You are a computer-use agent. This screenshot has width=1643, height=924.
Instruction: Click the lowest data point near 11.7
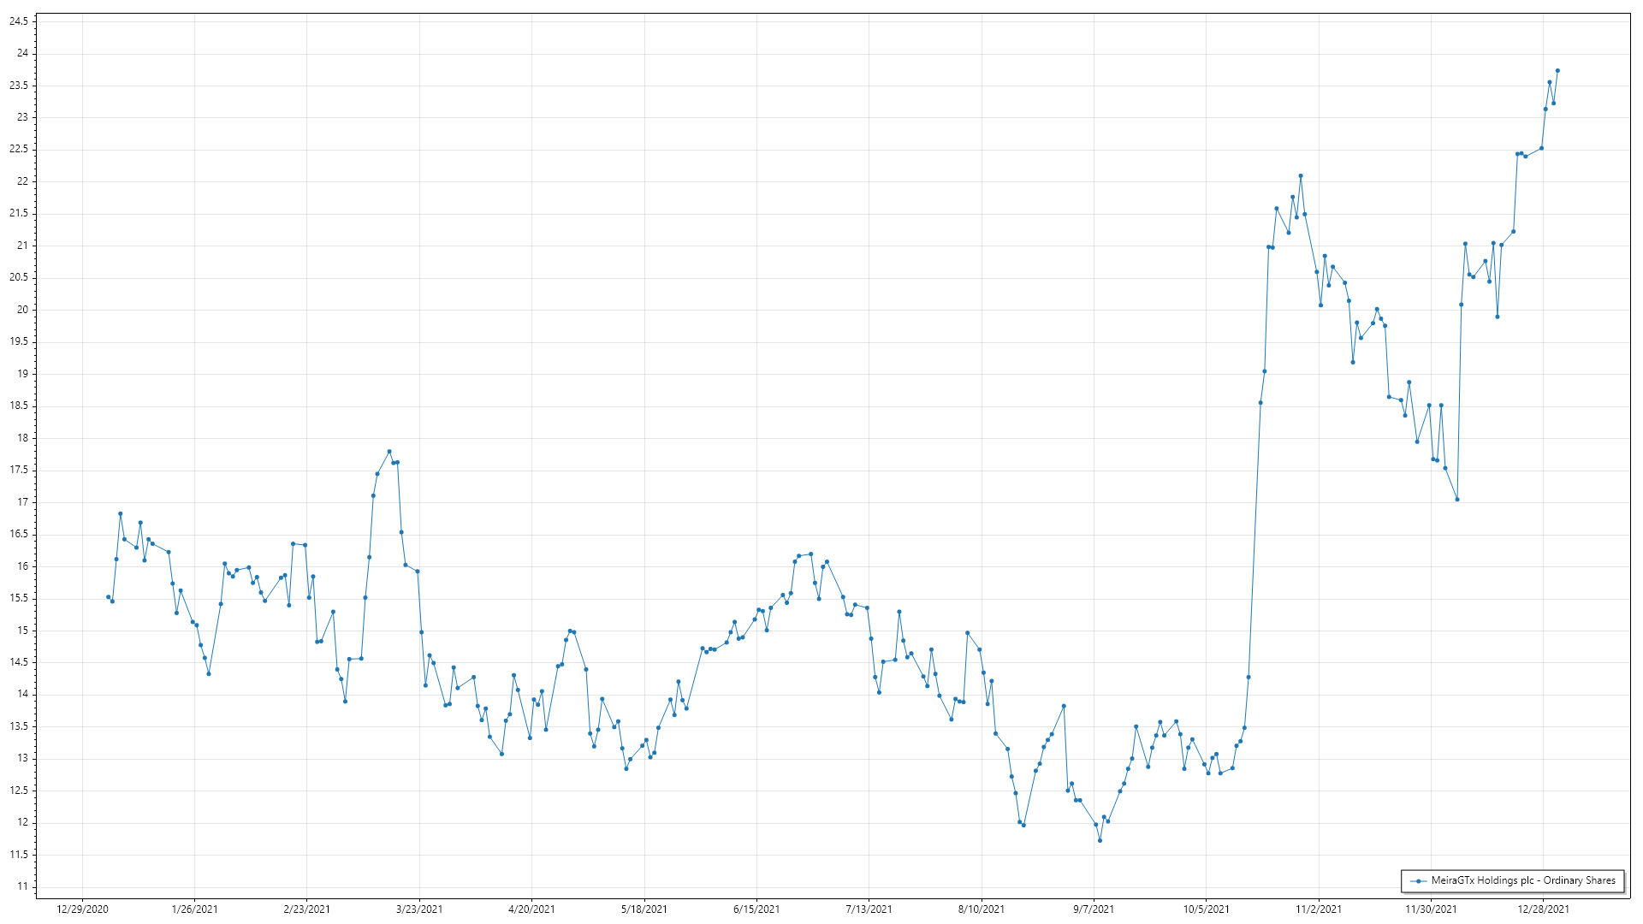click(1100, 840)
